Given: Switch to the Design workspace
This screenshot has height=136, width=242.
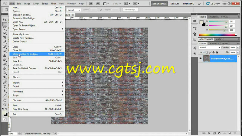Looking at the screenshot, I should (x=175, y=4).
